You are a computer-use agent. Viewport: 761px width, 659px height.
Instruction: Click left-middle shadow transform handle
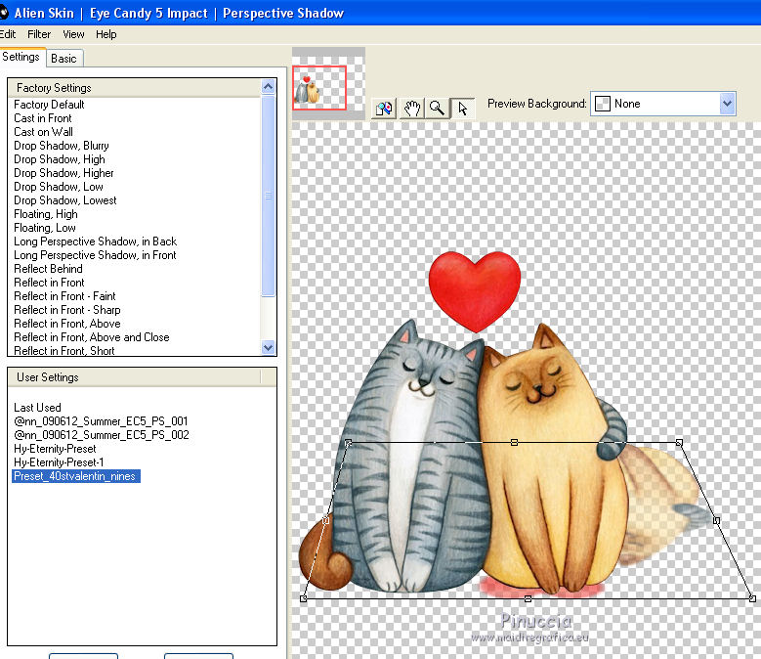tap(325, 520)
